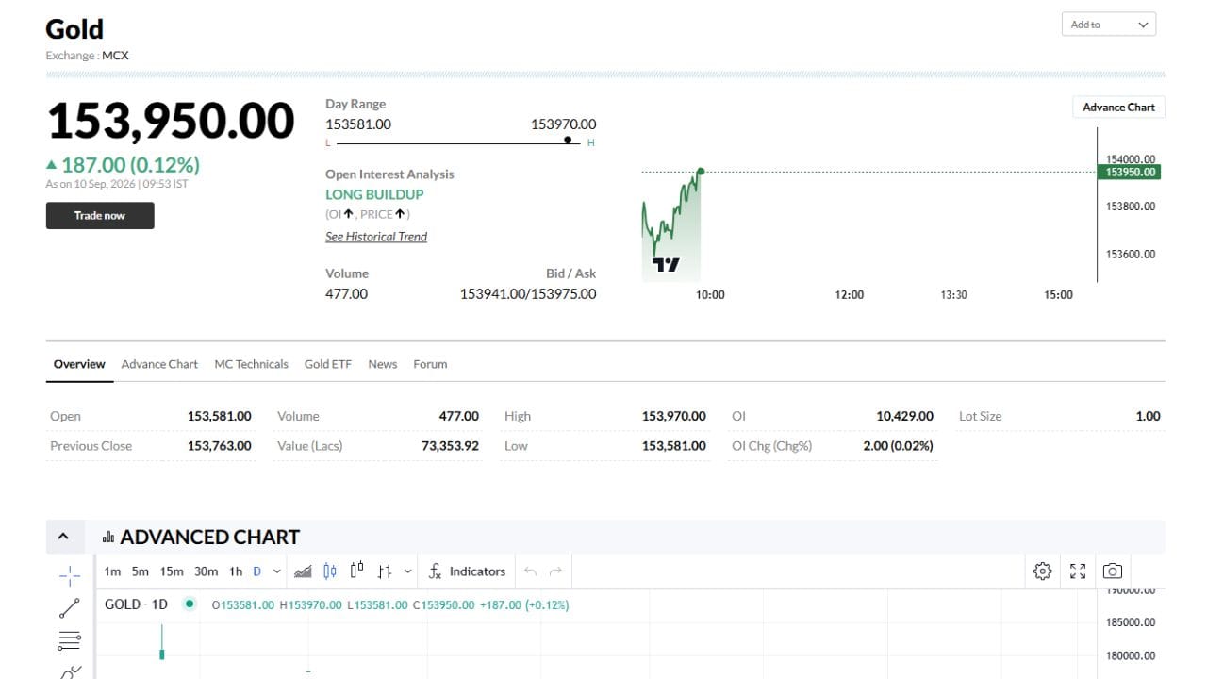Image resolution: width=1207 pixels, height=679 pixels.
Task: Set chart interval to 15m
Action: (172, 571)
